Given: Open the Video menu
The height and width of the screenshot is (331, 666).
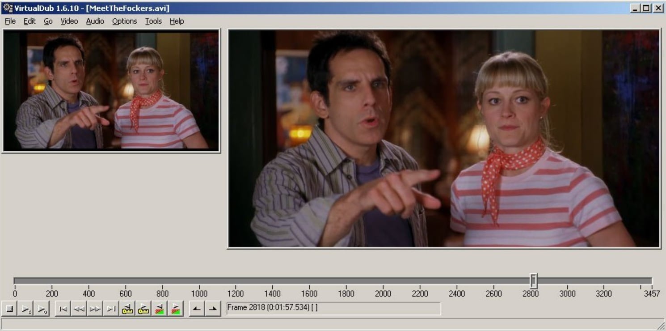Looking at the screenshot, I should (69, 21).
